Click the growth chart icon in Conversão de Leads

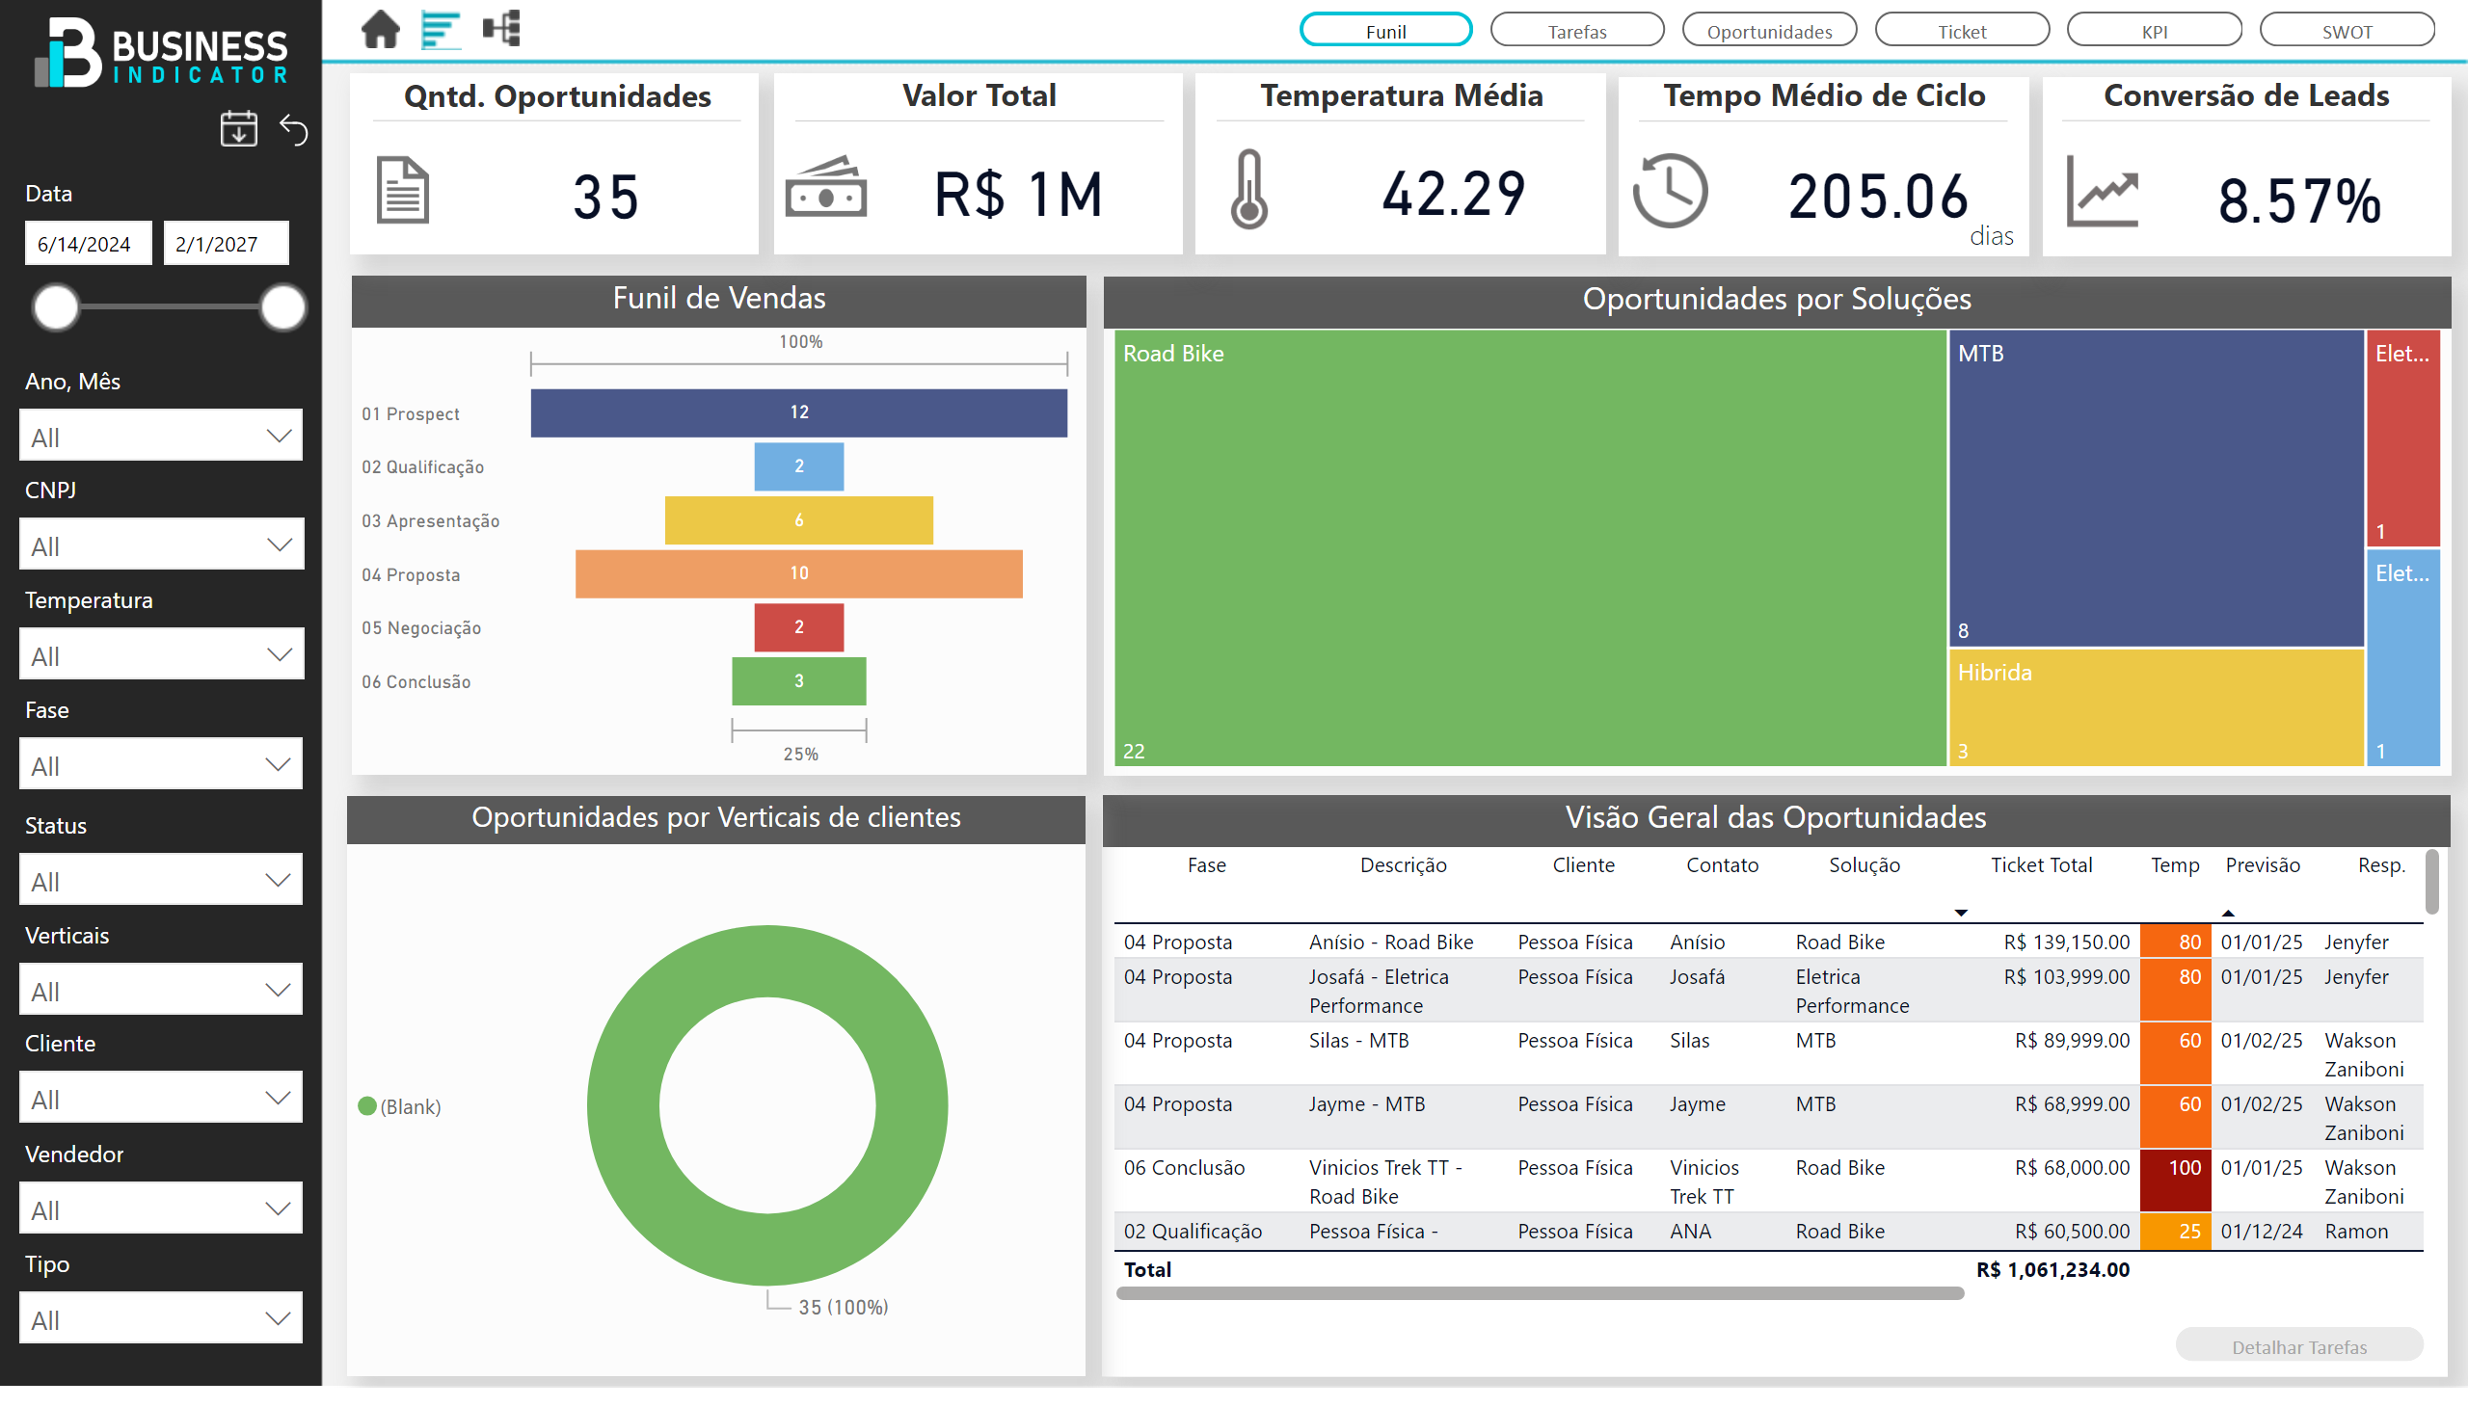2102,191
